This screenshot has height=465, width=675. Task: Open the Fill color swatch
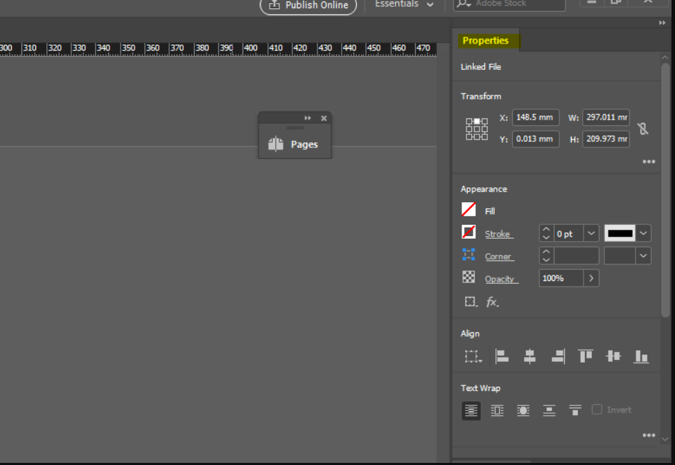(x=468, y=210)
